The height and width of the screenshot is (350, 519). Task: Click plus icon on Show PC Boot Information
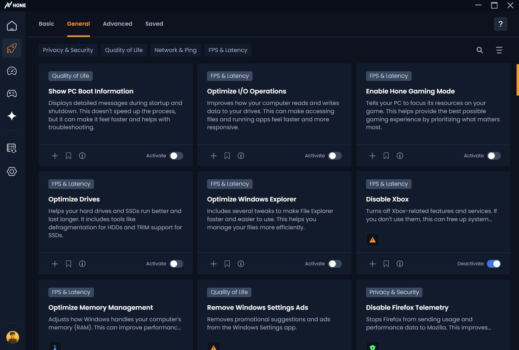coord(55,156)
